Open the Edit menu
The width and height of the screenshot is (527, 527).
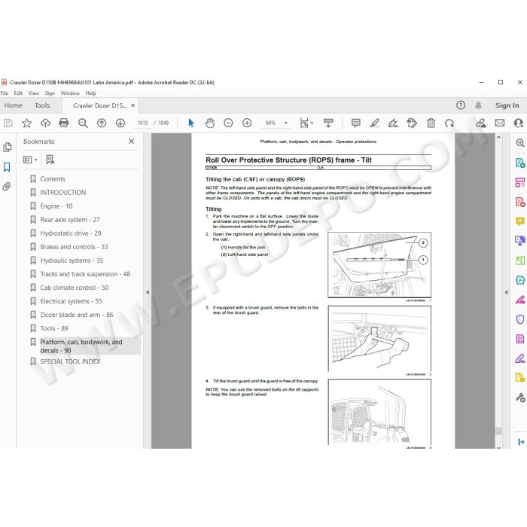[18, 93]
